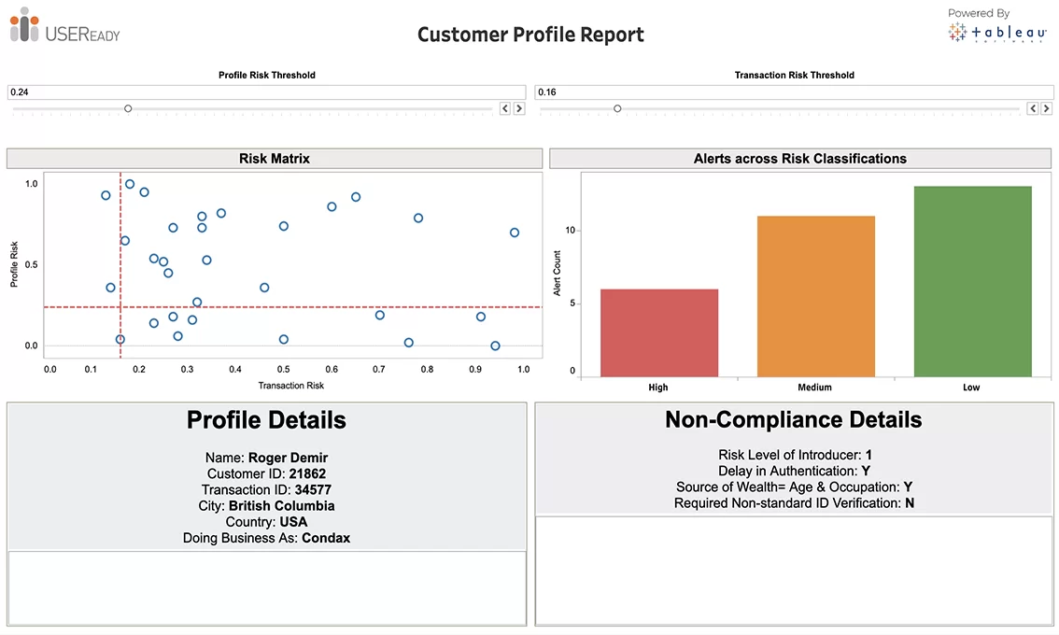Viewport: 1059px width, 635px height.
Task: Select the orange Medium alerts bar
Action: (816, 297)
